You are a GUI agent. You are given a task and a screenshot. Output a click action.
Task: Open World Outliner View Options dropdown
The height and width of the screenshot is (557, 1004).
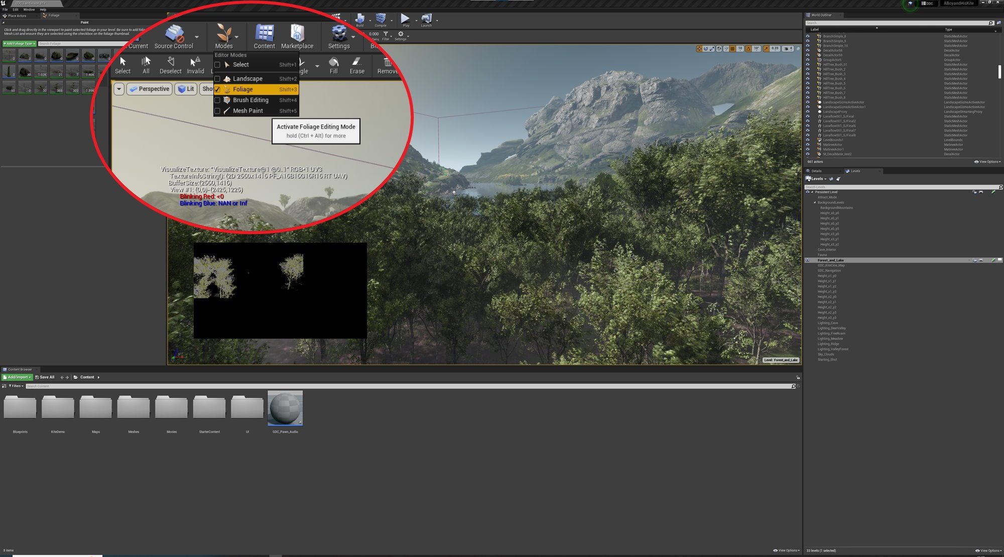[987, 162]
